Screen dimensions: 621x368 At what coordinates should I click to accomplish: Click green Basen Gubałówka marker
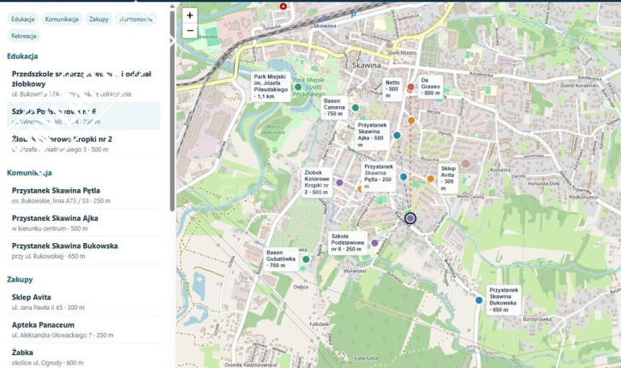click(306, 259)
